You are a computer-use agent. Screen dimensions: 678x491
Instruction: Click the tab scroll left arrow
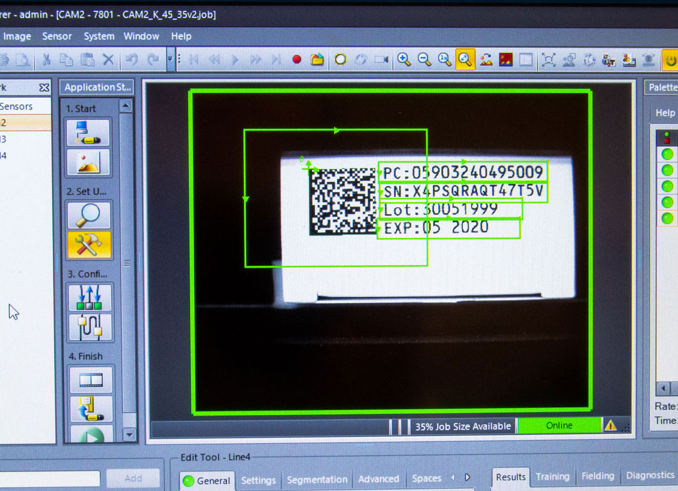(453, 477)
